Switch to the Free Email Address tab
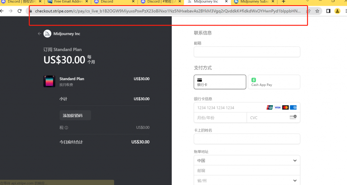This screenshot has height=185, width=347. (68, 2)
